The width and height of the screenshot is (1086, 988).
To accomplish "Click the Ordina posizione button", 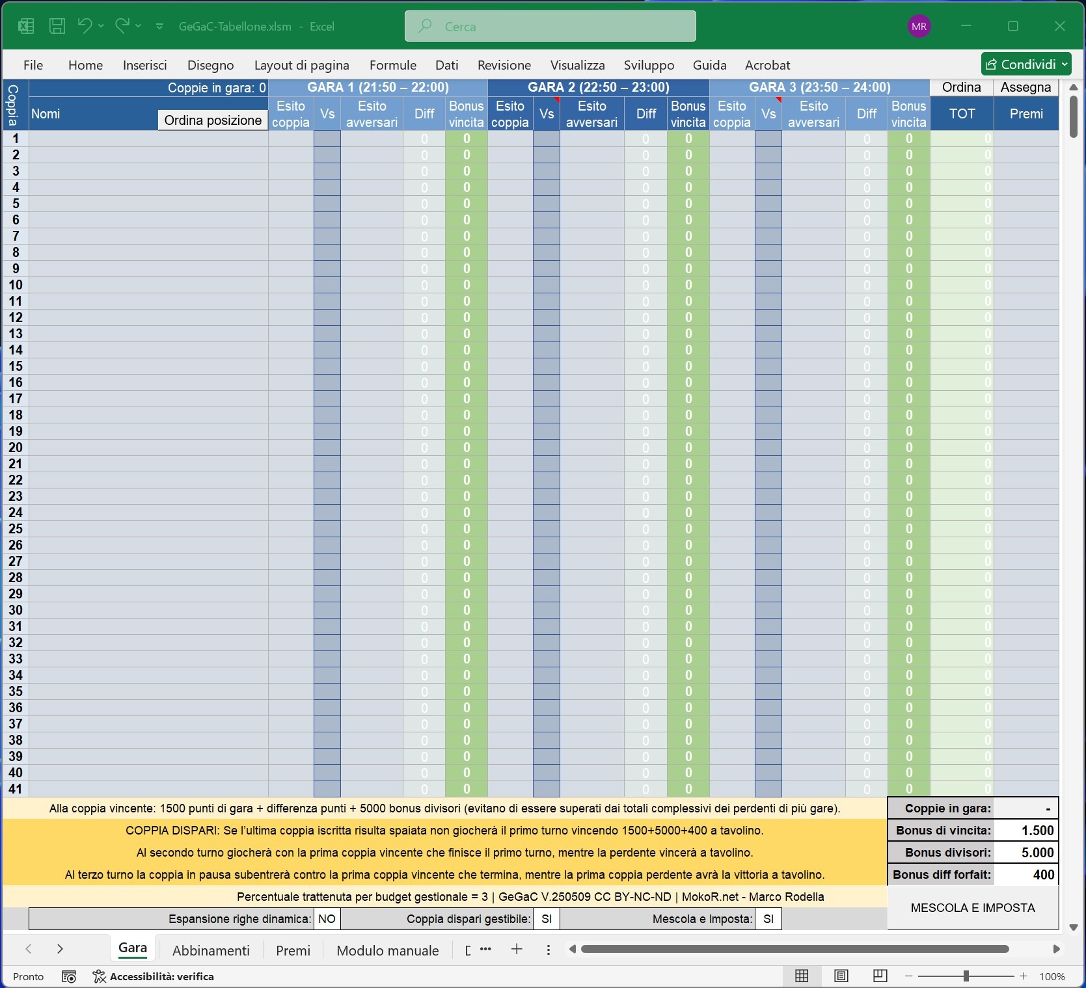I will pos(213,120).
